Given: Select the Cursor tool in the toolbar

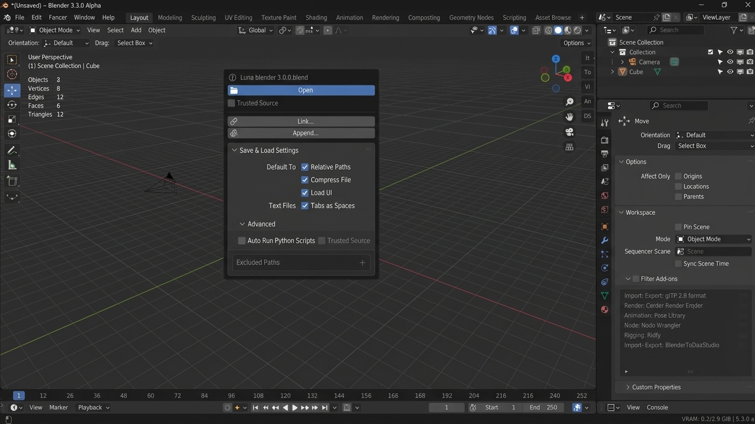Looking at the screenshot, I should 12,75.
